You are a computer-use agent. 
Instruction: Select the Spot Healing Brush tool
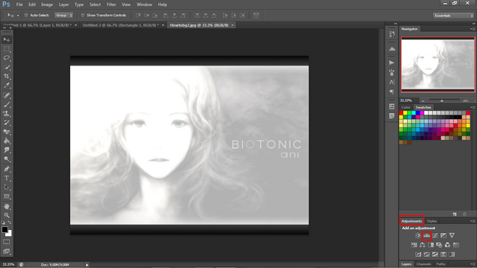pos(7,95)
